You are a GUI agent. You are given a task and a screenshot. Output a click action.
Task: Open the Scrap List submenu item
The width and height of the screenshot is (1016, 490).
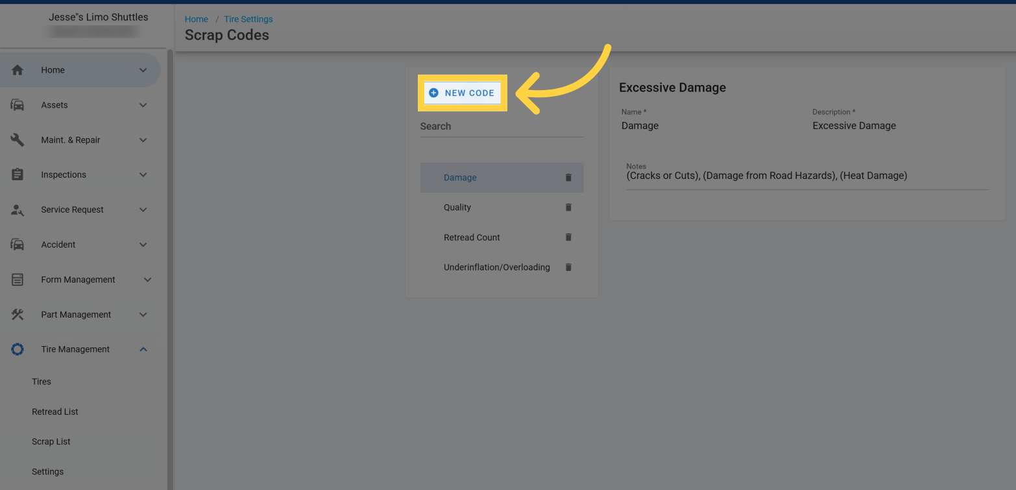(x=51, y=441)
